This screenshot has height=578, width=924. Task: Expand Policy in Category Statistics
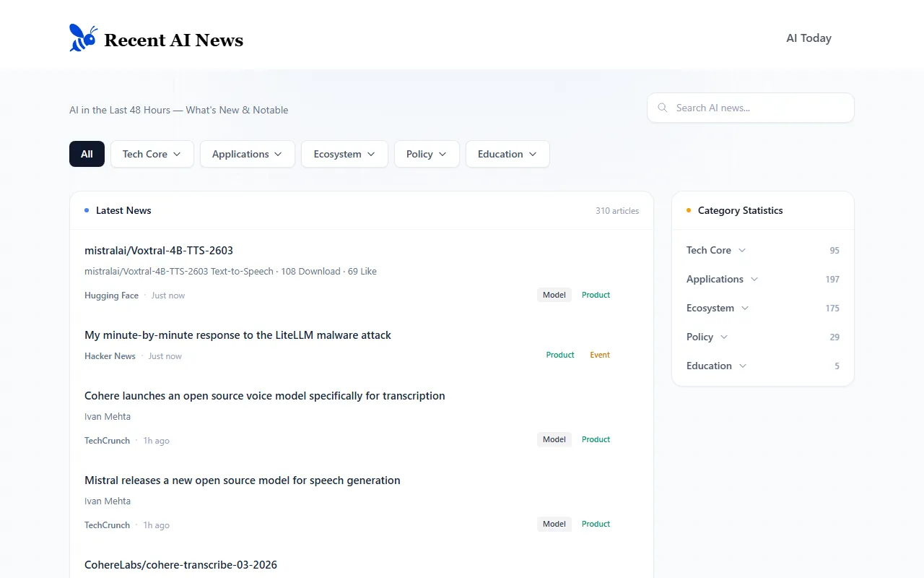(x=707, y=337)
